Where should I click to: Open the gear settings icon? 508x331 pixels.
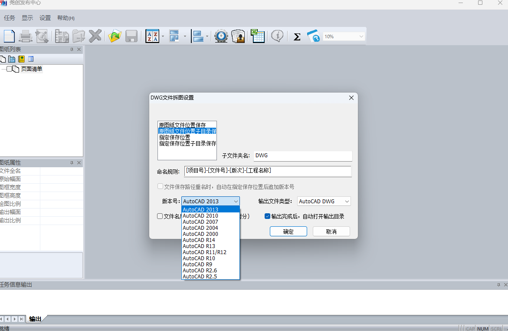[221, 36]
